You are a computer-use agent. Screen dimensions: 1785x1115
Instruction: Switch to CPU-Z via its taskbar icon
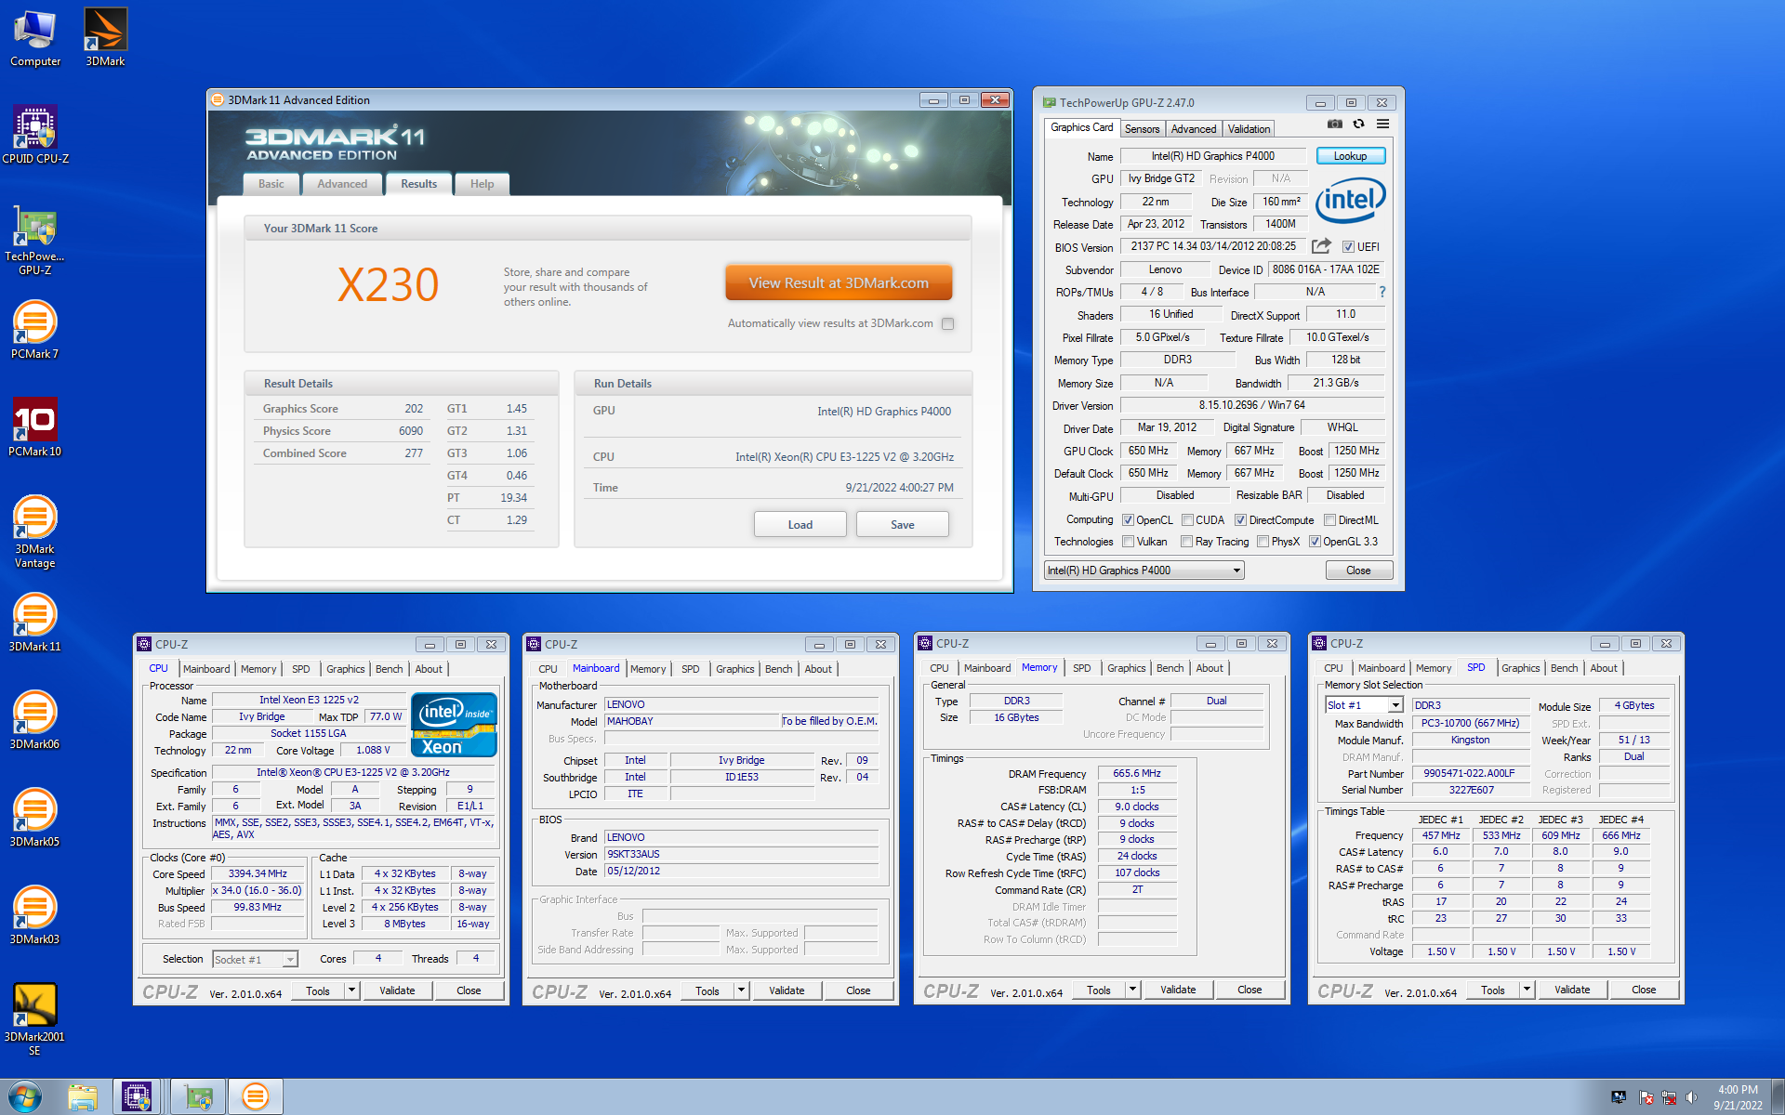point(137,1097)
